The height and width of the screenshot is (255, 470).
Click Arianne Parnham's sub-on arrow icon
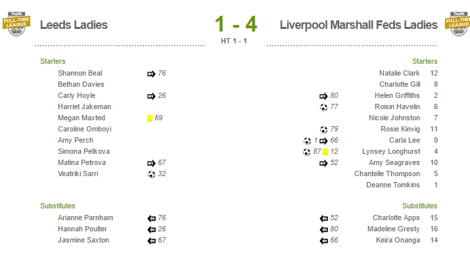(x=151, y=218)
